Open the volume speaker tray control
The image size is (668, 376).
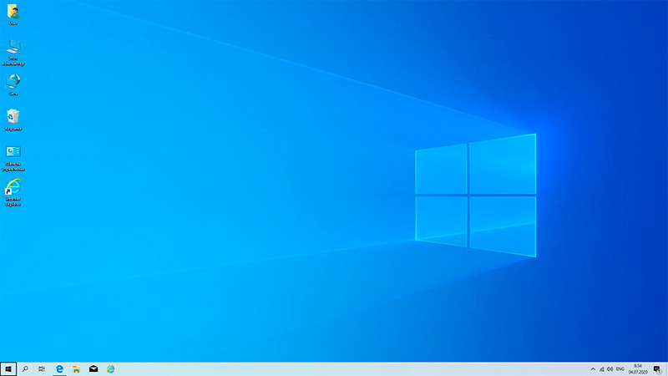click(x=610, y=368)
